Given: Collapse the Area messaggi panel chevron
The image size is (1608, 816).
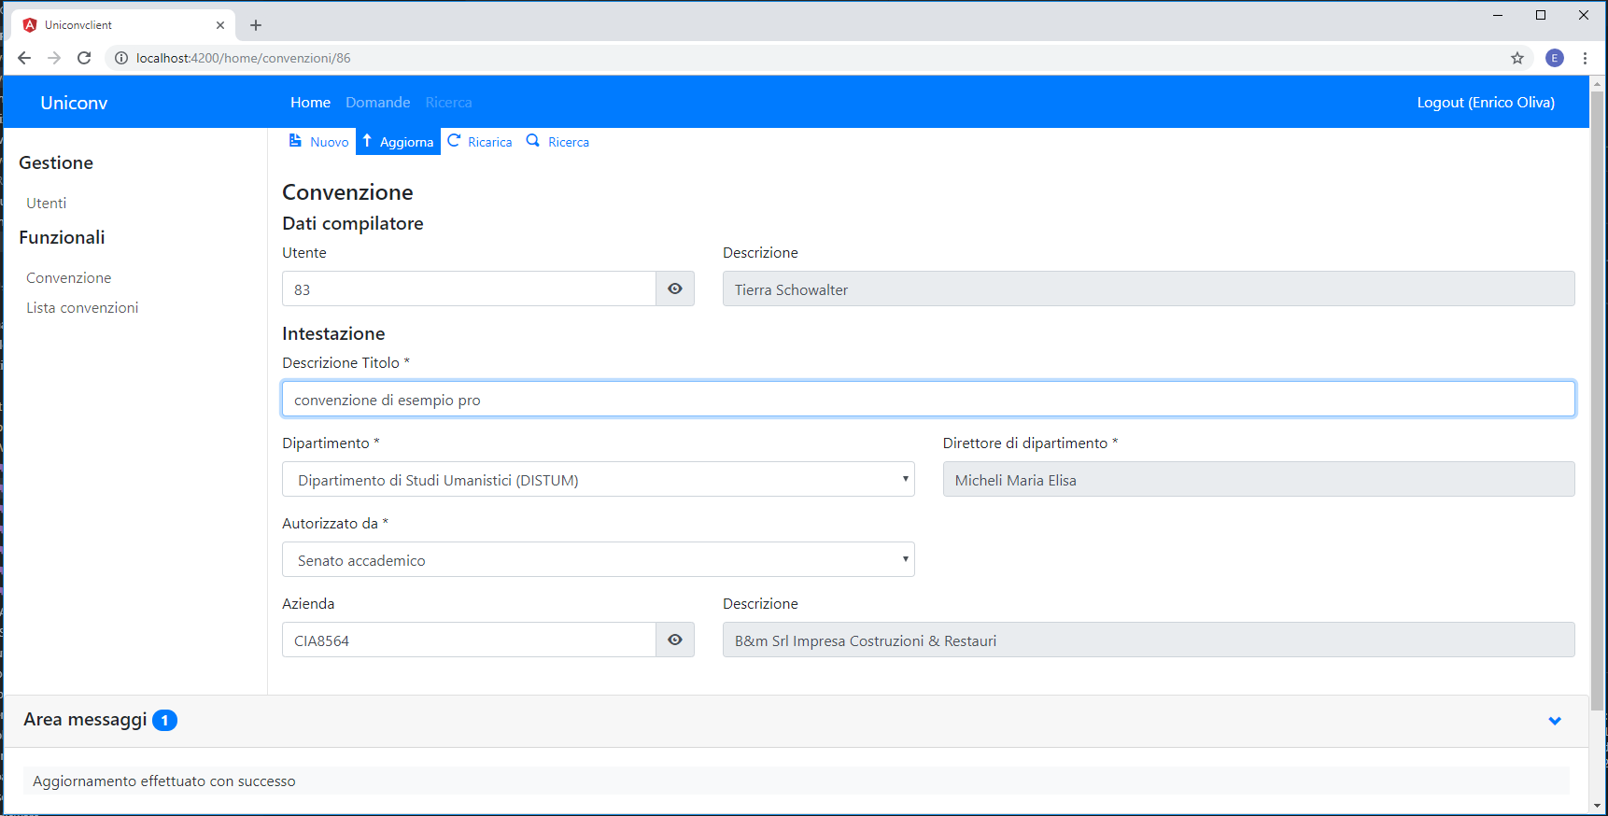Looking at the screenshot, I should click(1555, 721).
